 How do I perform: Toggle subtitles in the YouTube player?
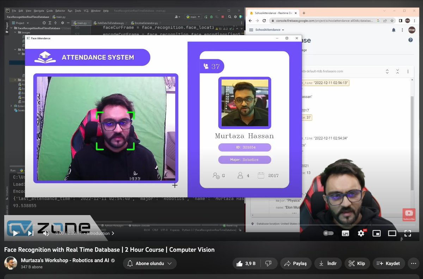[x=345, y=233]
